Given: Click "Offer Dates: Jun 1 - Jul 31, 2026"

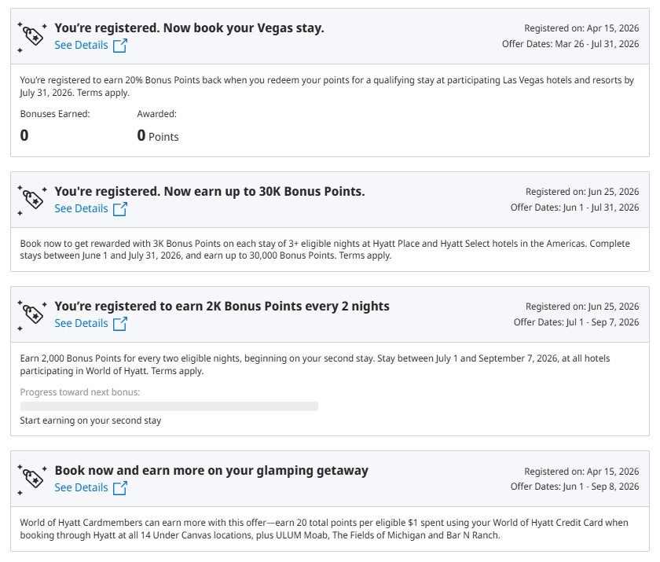Looking at the screenshot, I should click(x=574, y=208).
